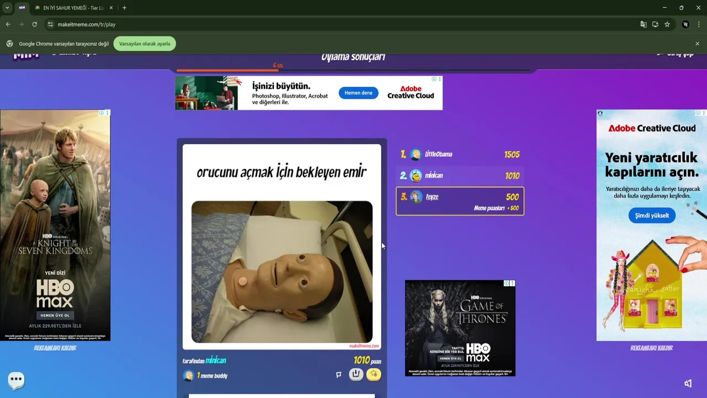This screenshot has width=707, height=398.
Task: Click the meme buddy avatar below the meme
Action: [x=188, y=376]
